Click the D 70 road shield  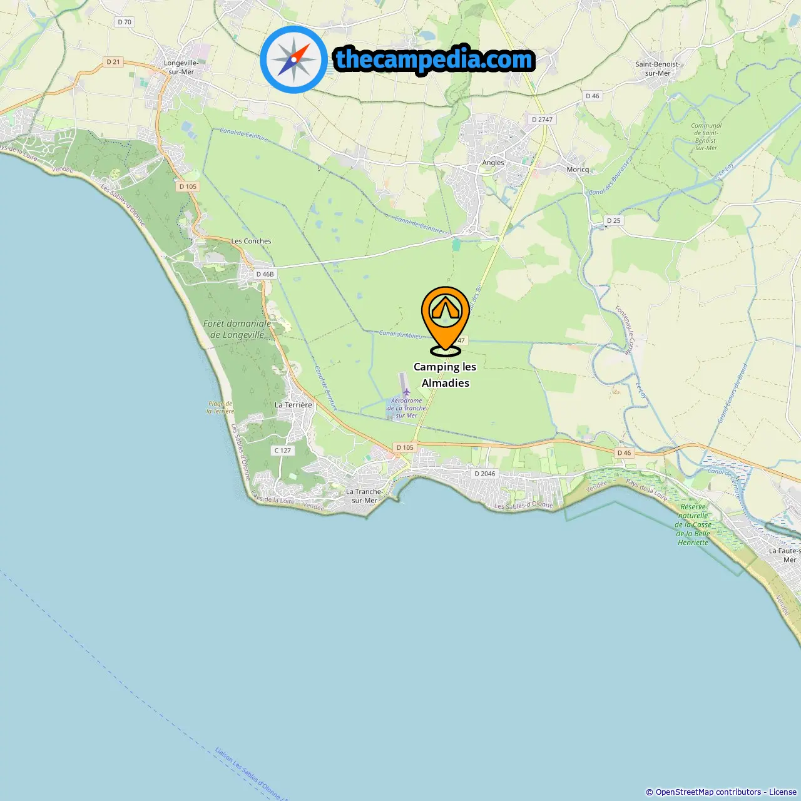click(x=125, y=22)
